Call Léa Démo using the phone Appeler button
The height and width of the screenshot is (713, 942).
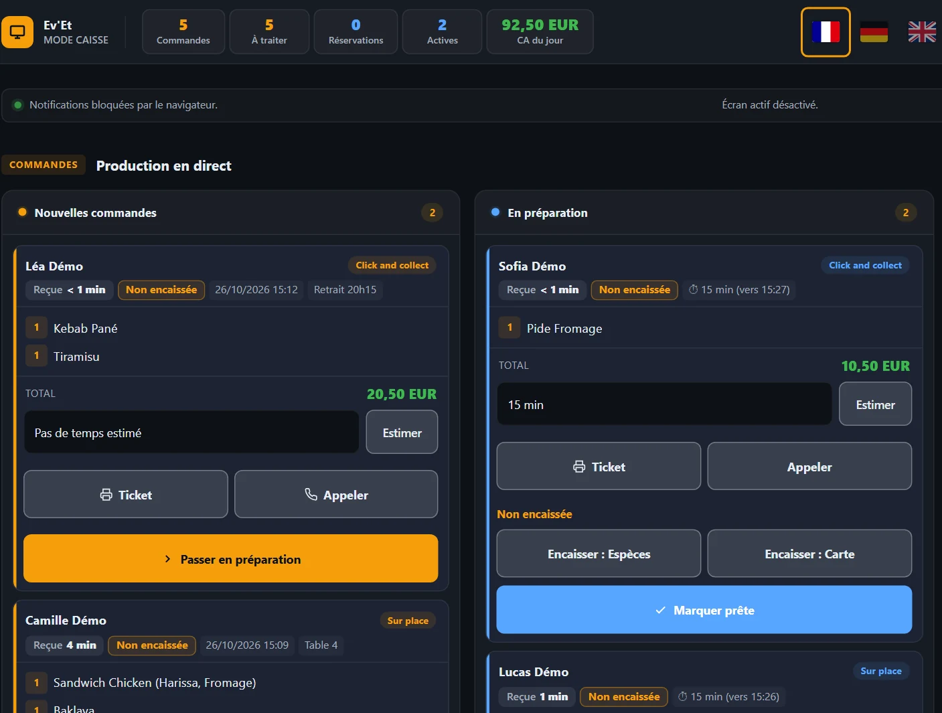pyautogui.click(x=336, y=494)
